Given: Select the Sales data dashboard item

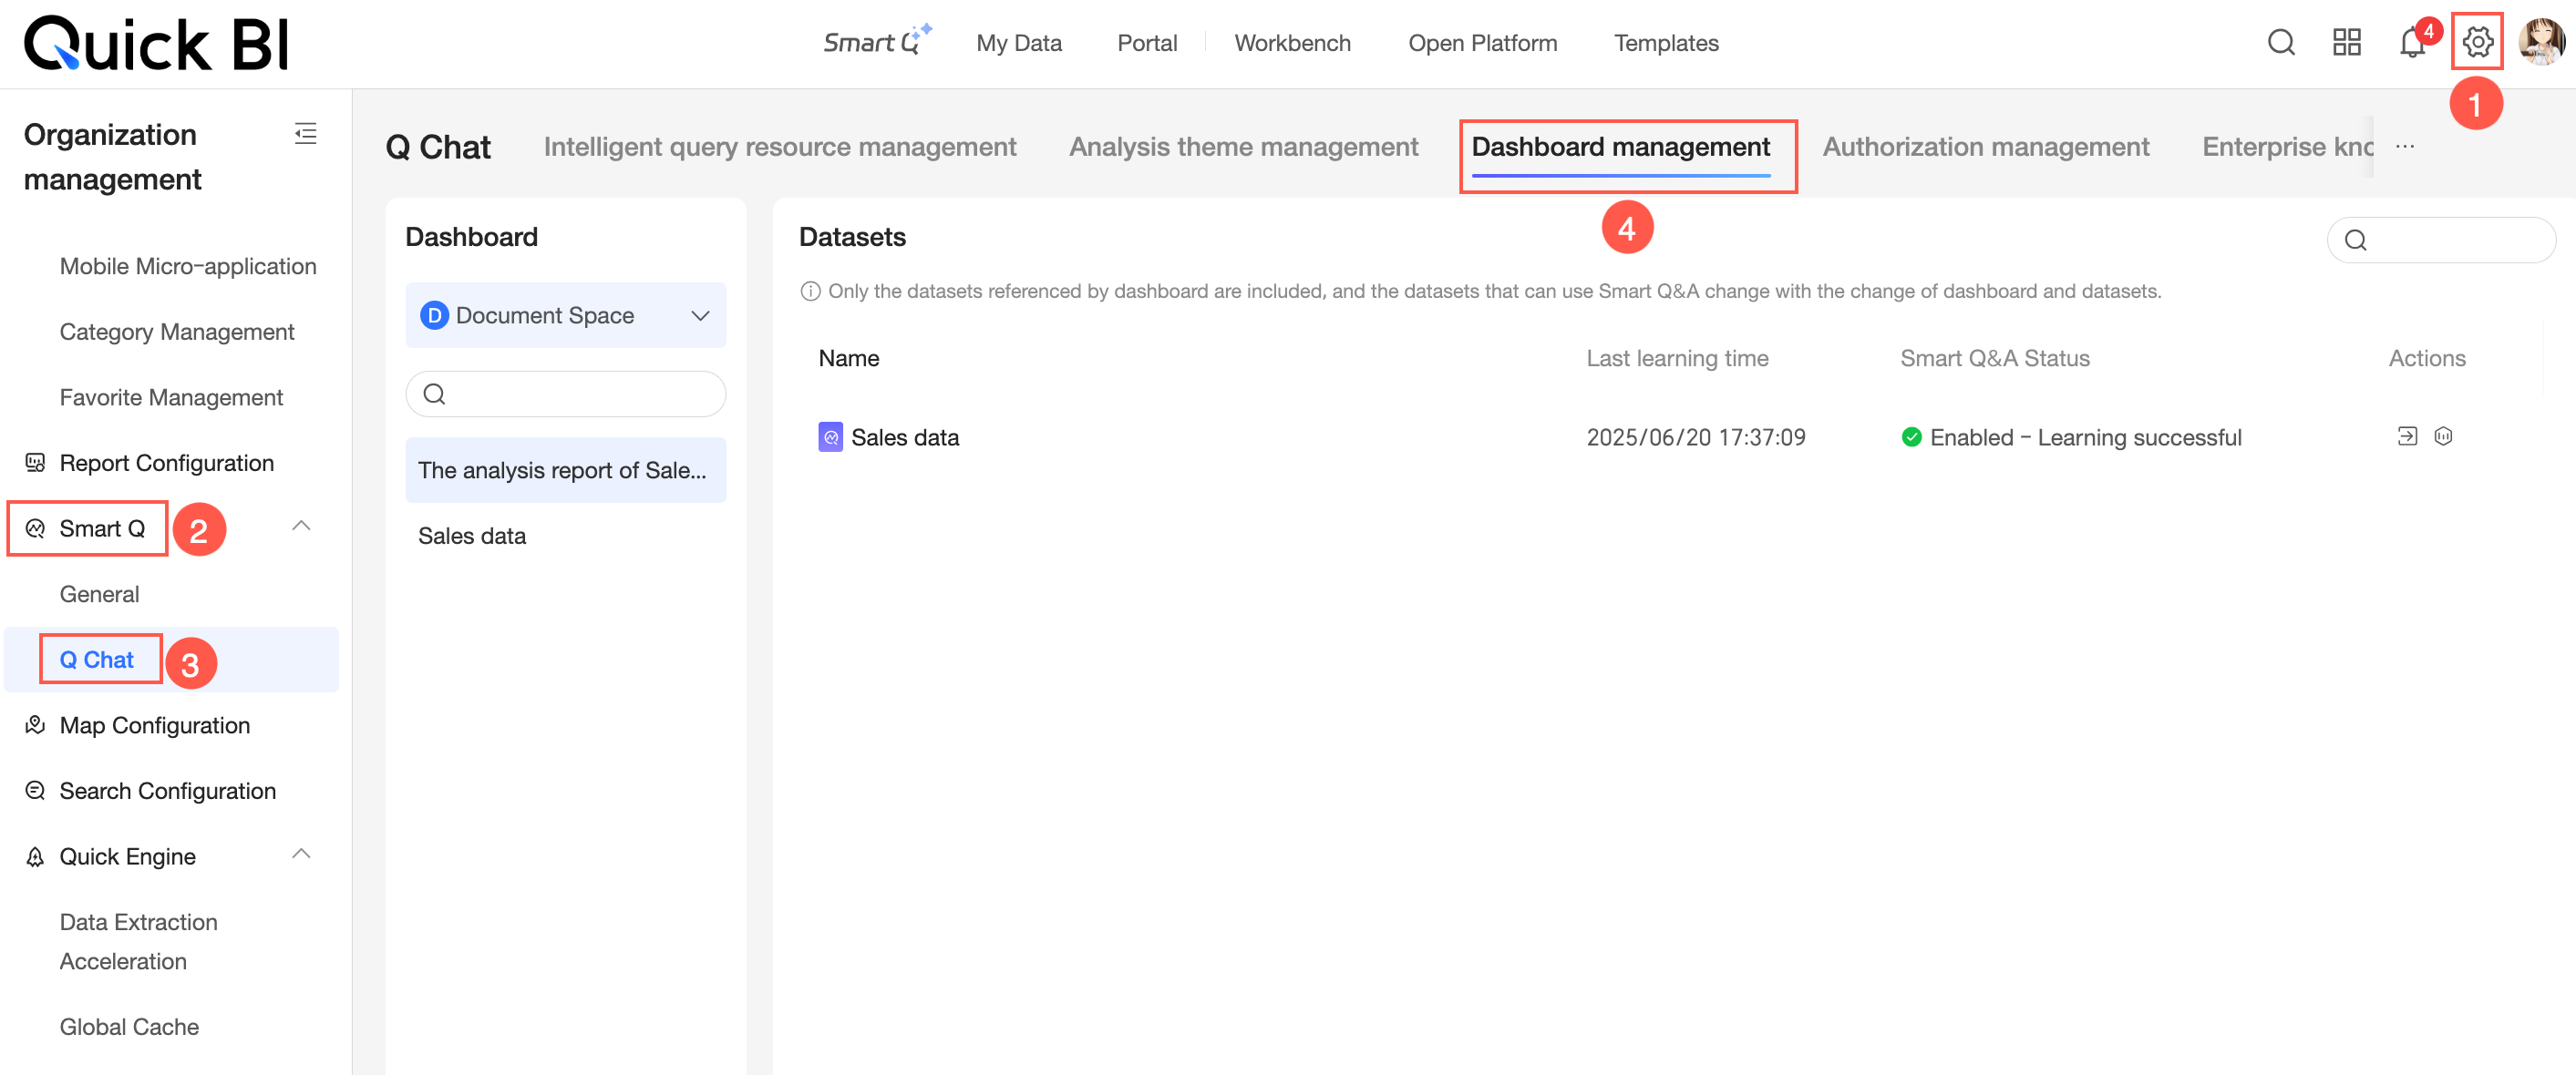Looking at the screenshot, I should click(472, 536).
